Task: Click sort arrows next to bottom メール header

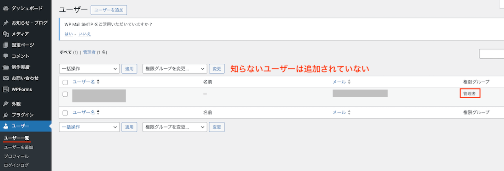Action: [349, 112]
